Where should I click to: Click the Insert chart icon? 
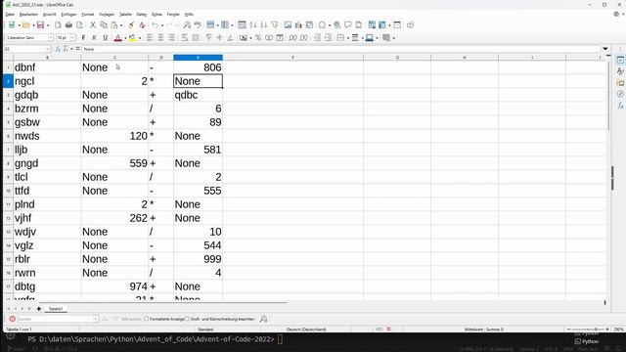pyautogui.click(x=298, y=25)
